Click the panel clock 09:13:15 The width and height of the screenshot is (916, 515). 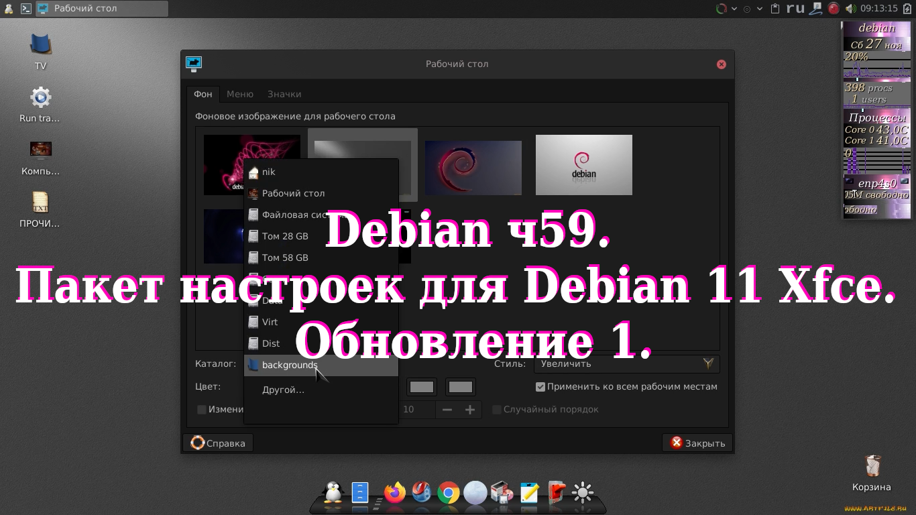coord(878,9)
